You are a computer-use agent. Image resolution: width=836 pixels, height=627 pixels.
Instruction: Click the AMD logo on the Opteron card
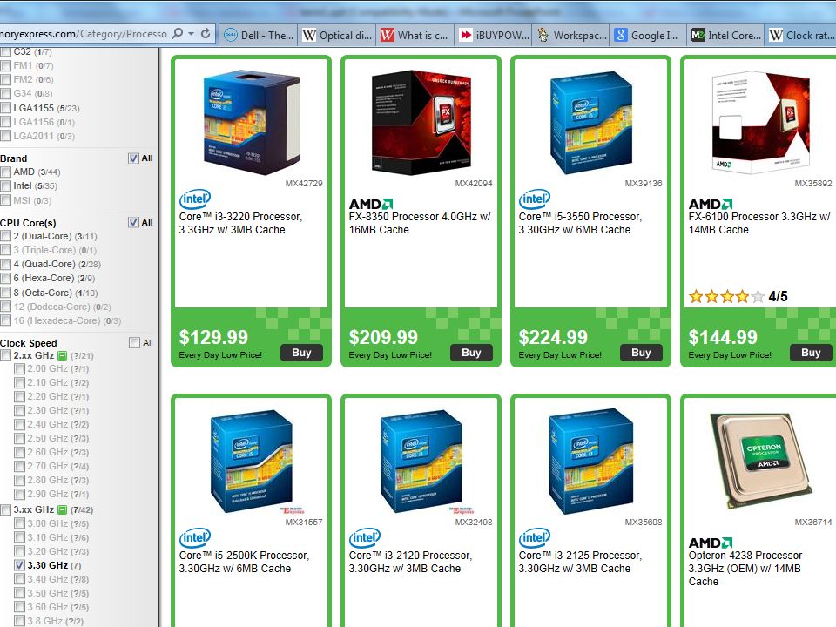[x=711, y=543]
